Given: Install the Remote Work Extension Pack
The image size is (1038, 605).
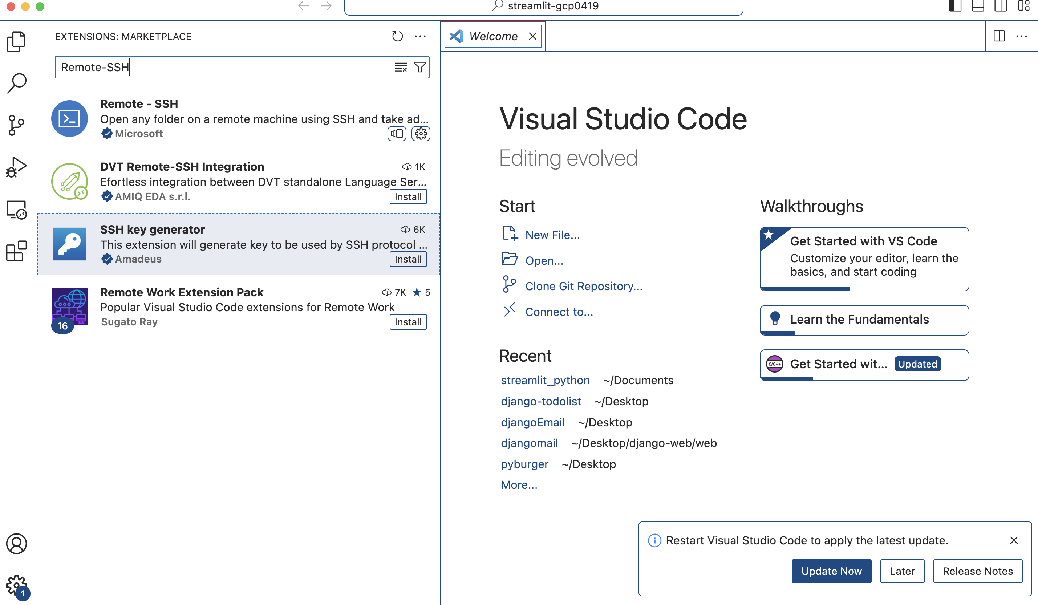Looking at the screenshot, I should tap(408, 322).
